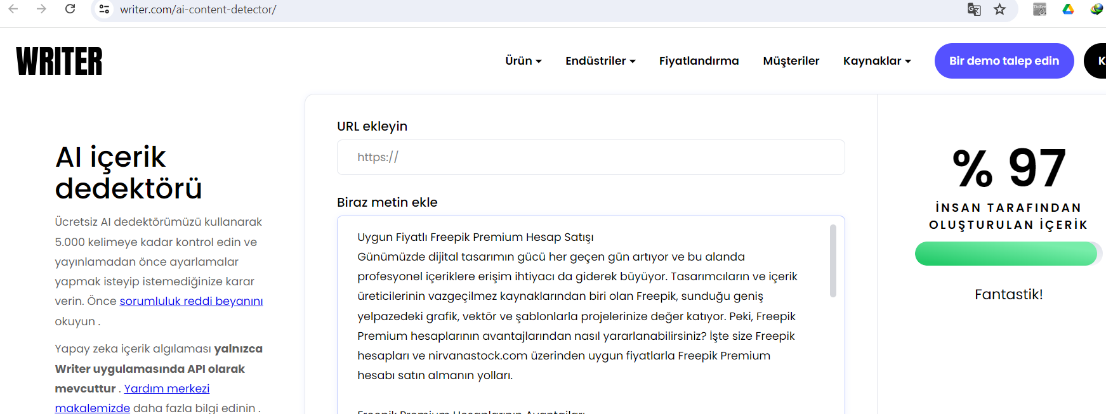Focus the https:// URL input field

tap(591, 157)
